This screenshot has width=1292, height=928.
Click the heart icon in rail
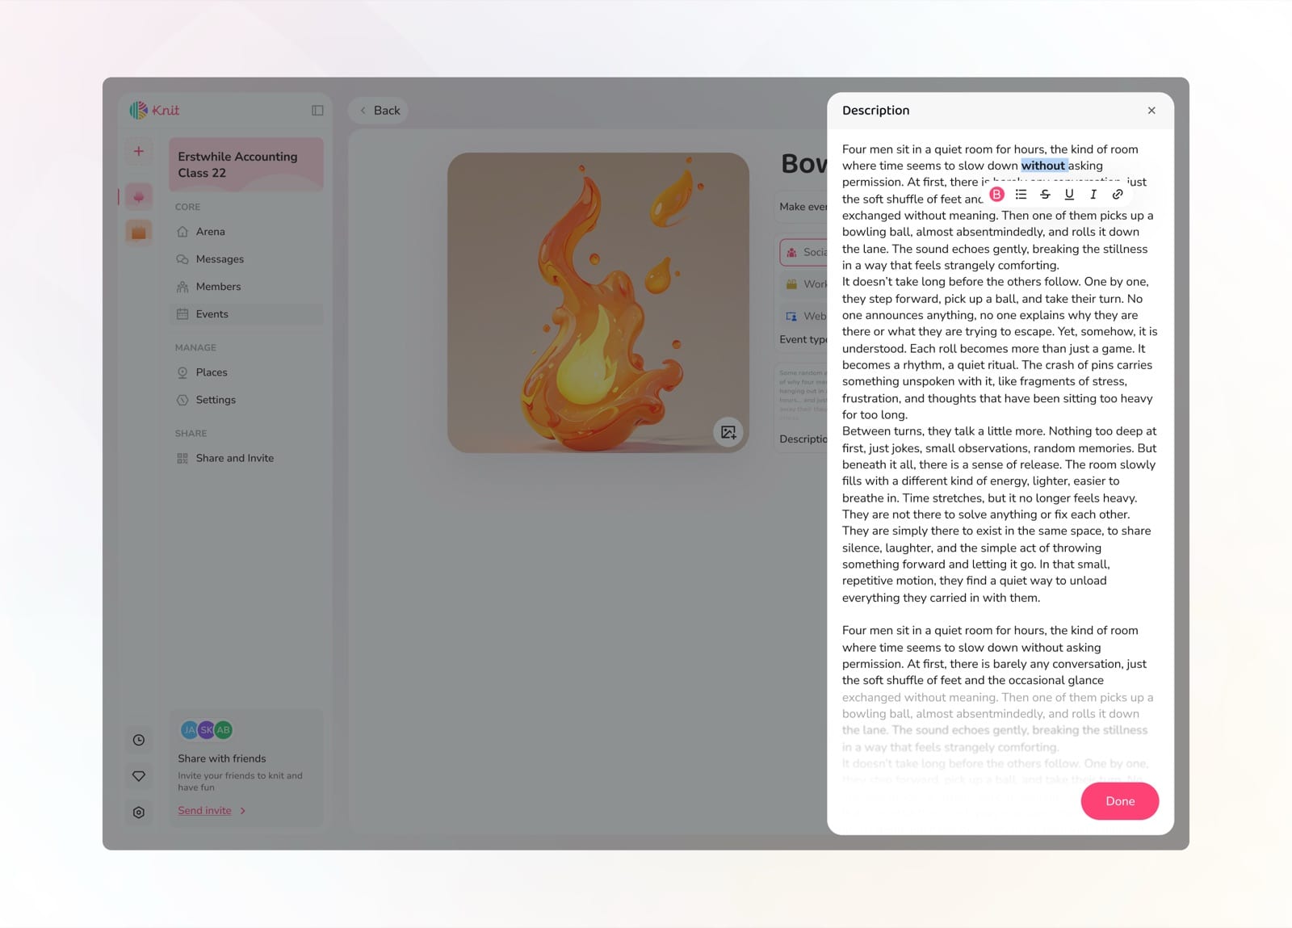pos(139,776)
